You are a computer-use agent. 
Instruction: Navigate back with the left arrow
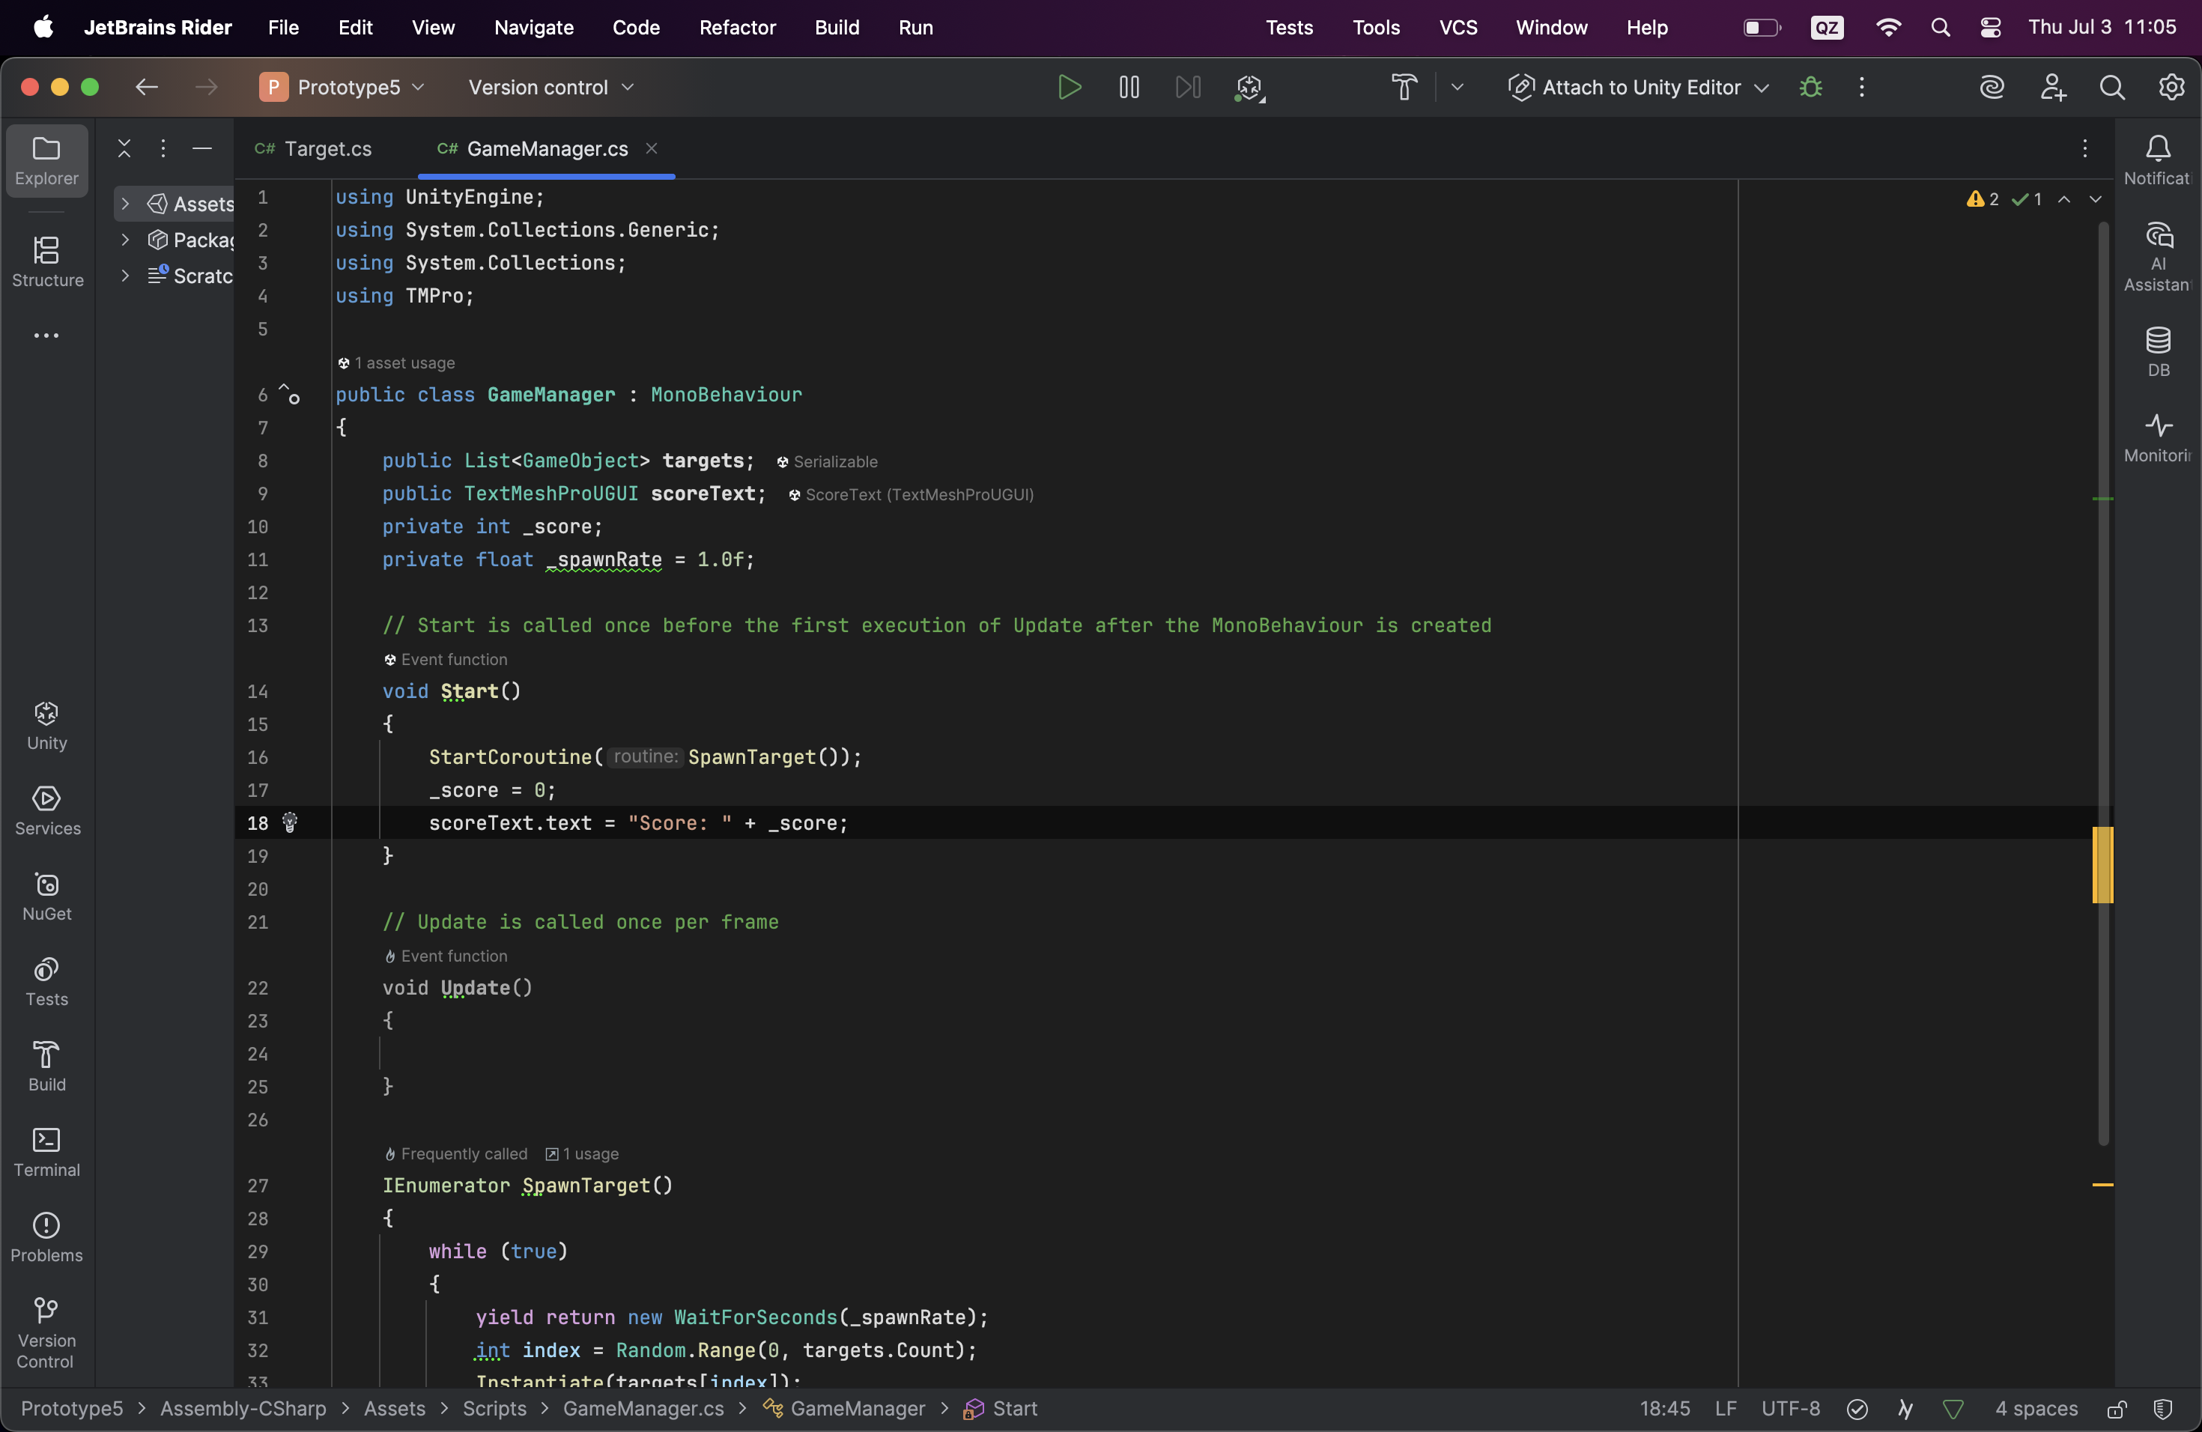(x=146, y=87)
